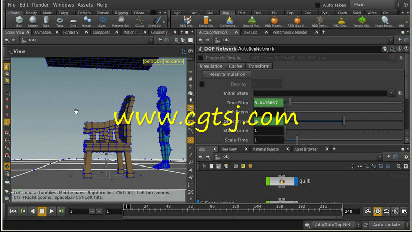The image size is (412, 232).
Task: Select the Platonic Solids shelf tool
Action: pyautogui.click(x=121, y=22)
